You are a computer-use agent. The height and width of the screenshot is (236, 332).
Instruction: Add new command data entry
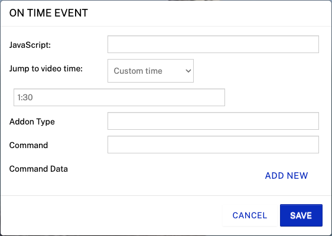click(287, 175)
